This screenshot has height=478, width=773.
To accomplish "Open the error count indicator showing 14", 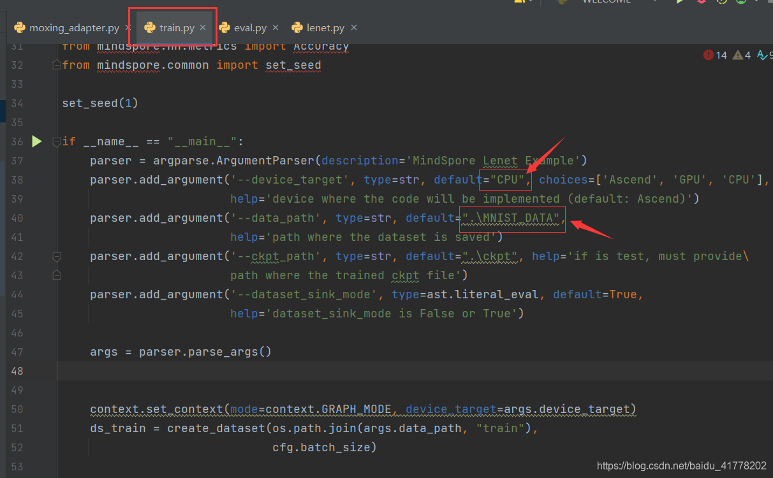I will pos(715,55).
